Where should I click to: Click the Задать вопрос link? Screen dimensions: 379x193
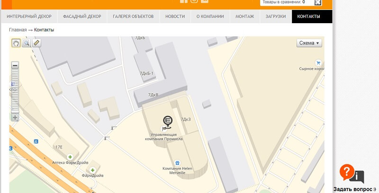pos(355,189)
